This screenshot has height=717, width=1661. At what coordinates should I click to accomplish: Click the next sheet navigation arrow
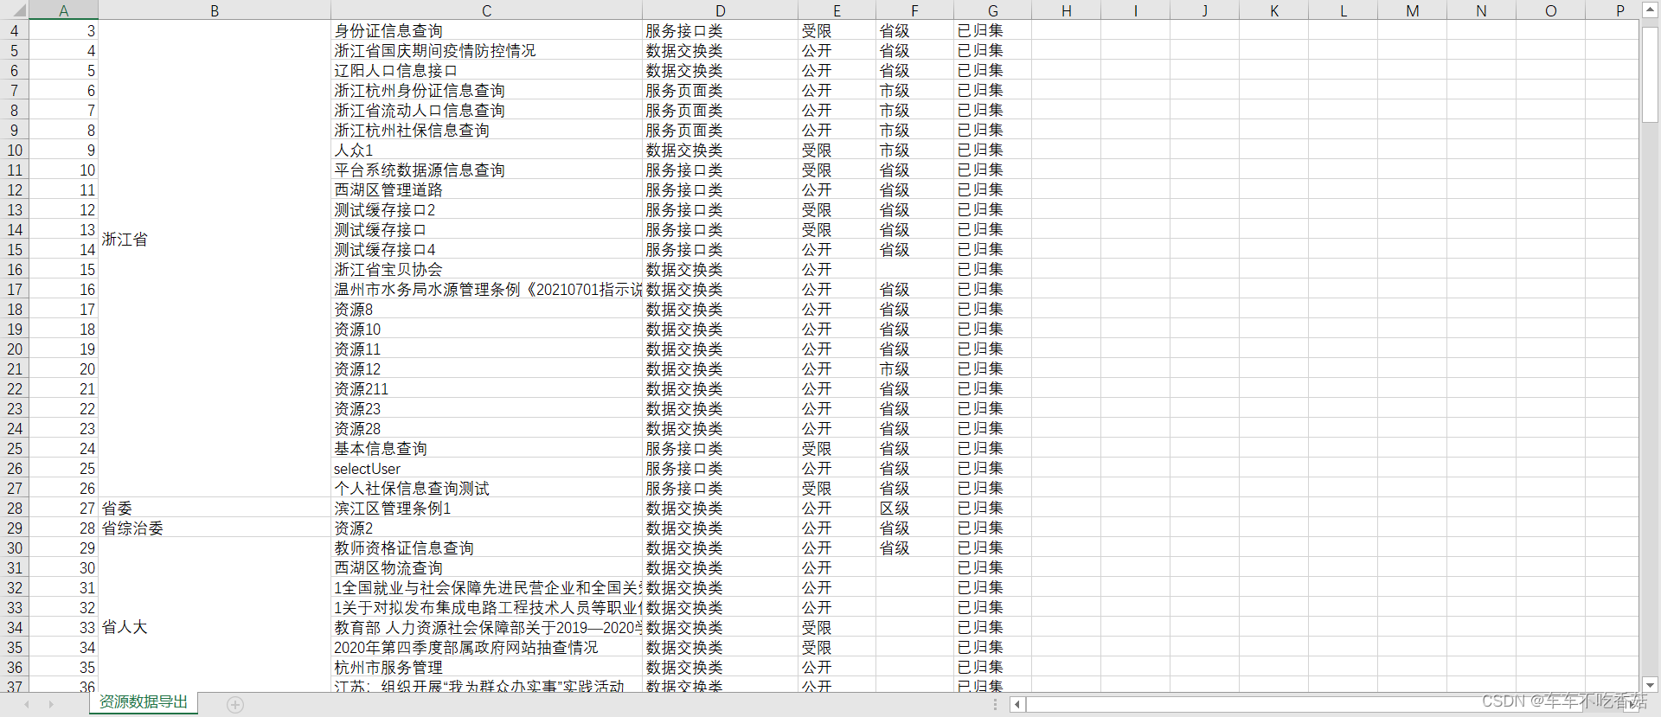[x=51, y=705]
